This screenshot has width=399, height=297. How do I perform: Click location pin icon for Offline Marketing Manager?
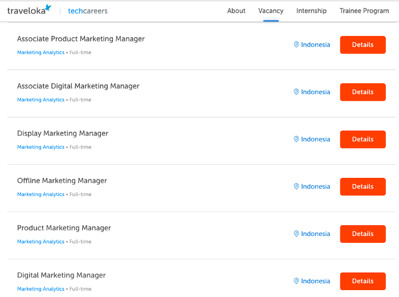296,186
